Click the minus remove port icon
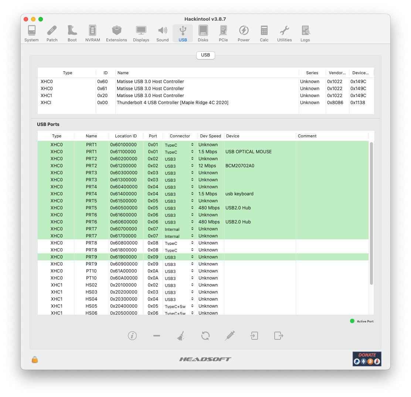The image size is (411, 397). [157, 336]
